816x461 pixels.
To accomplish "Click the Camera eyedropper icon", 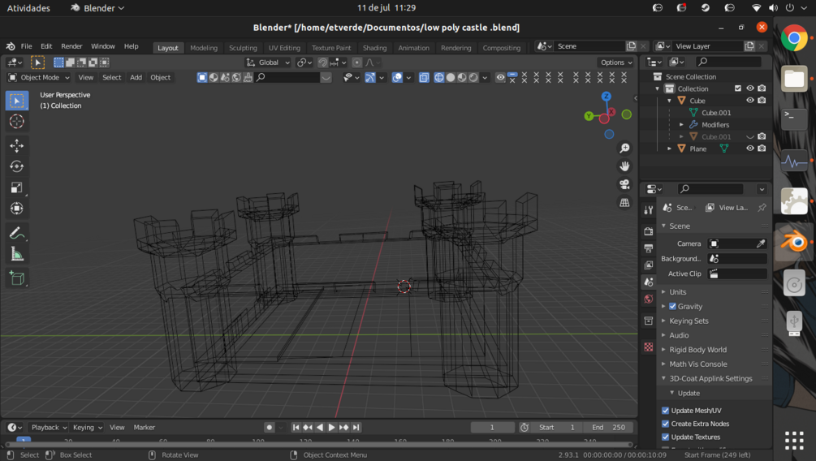I will [x=760, y=243].
